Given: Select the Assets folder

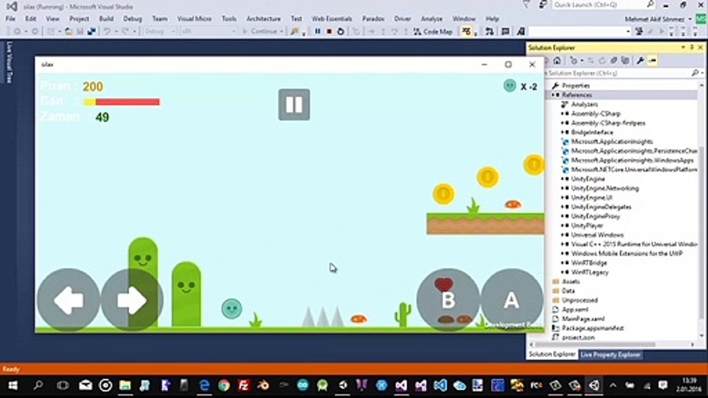Looking at the screenshot, I should pos(570,282).
